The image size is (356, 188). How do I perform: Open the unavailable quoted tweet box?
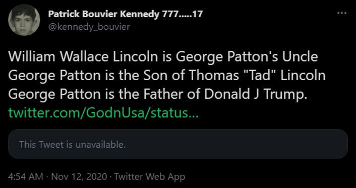point(178,144)
